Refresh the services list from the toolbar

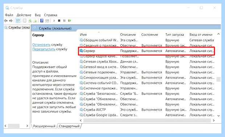pos(30,21)
